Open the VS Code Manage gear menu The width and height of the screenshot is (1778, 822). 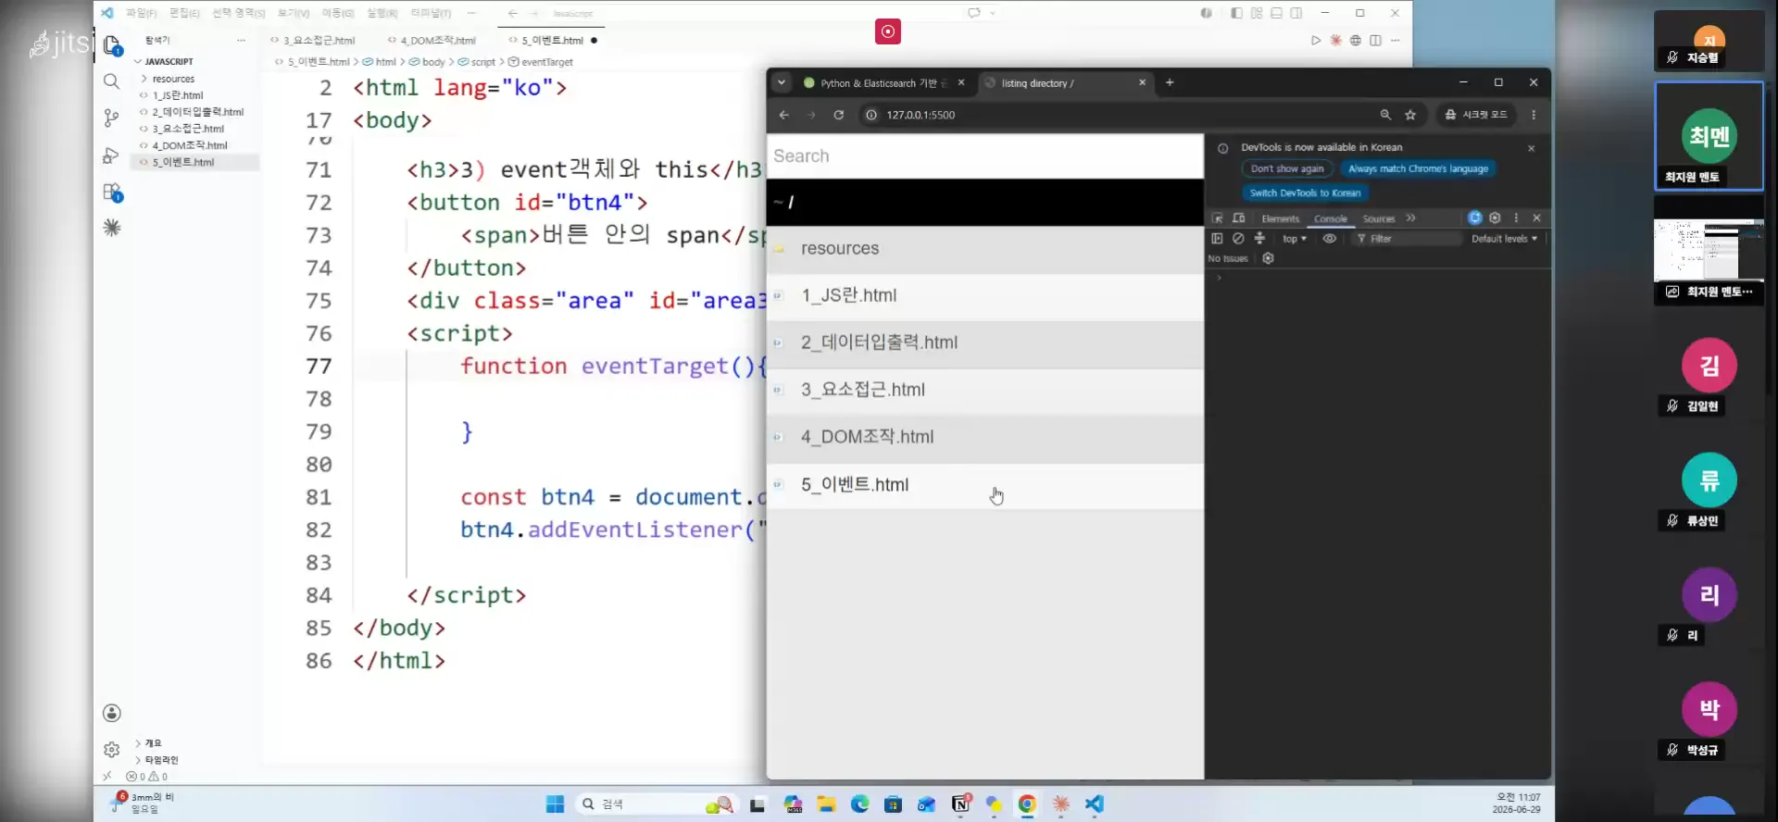112,750
